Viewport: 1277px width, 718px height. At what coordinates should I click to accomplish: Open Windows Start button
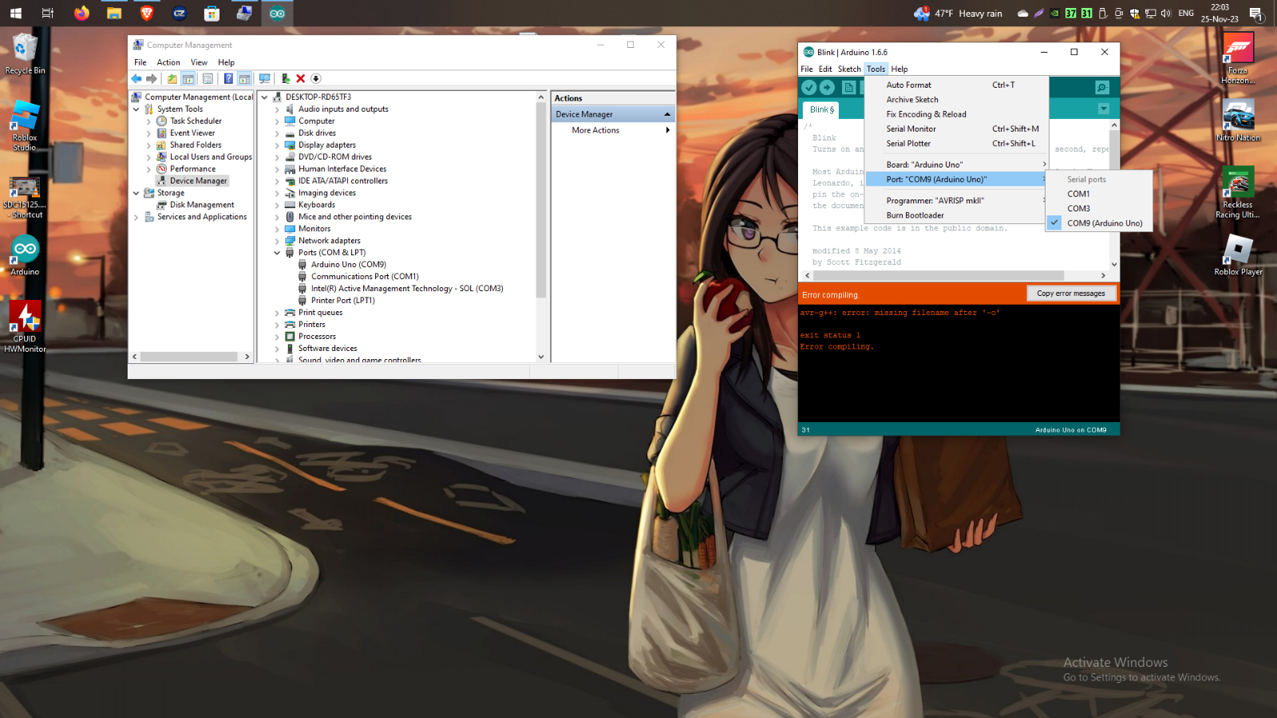[x=15, y=13]
